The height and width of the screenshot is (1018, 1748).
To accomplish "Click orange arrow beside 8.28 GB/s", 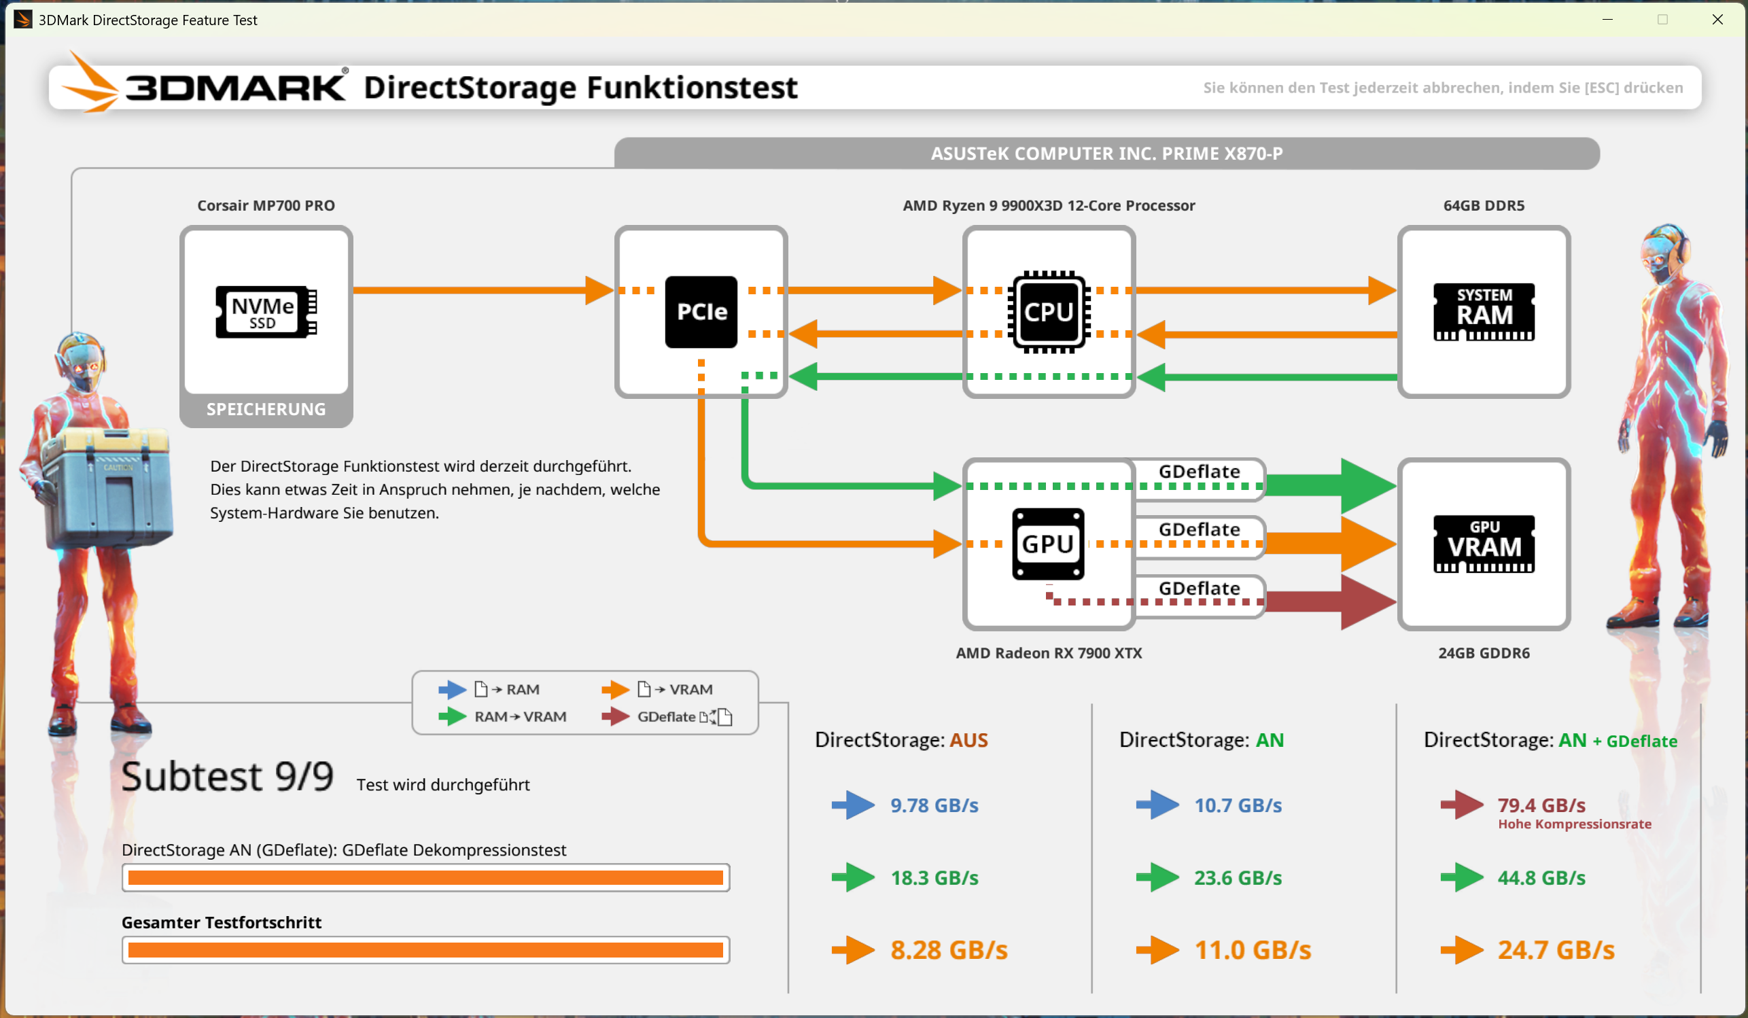I will [x=853, y=950].
